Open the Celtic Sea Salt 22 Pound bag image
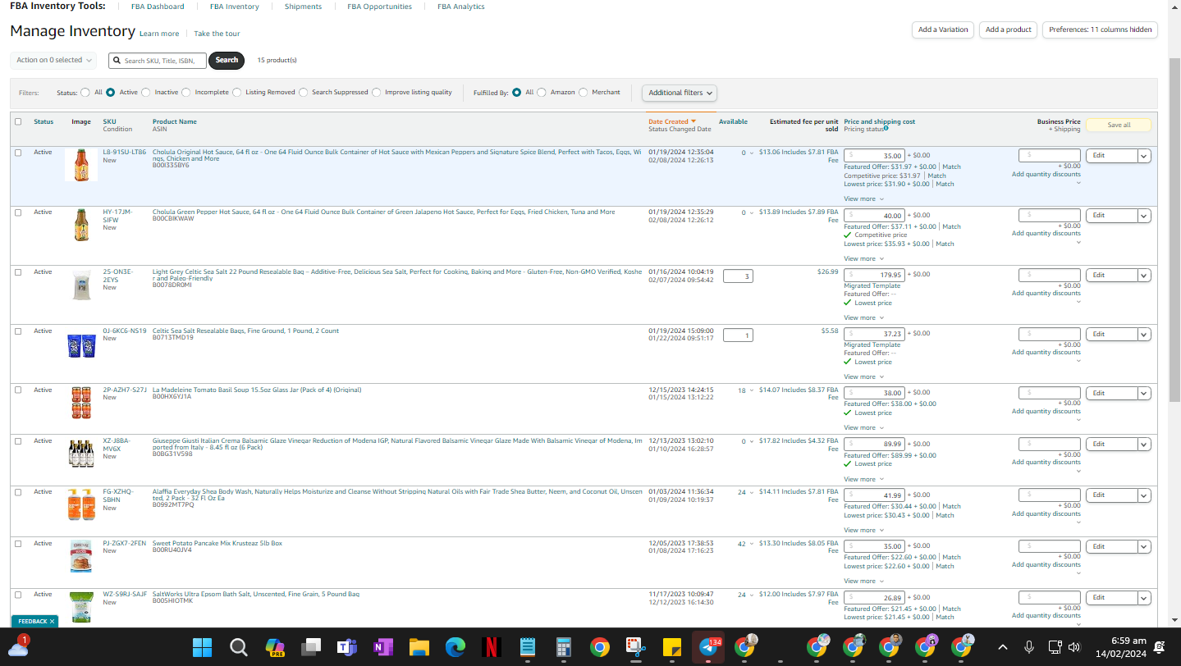This screenshot has width=1181, height=666. coord(80,285)
